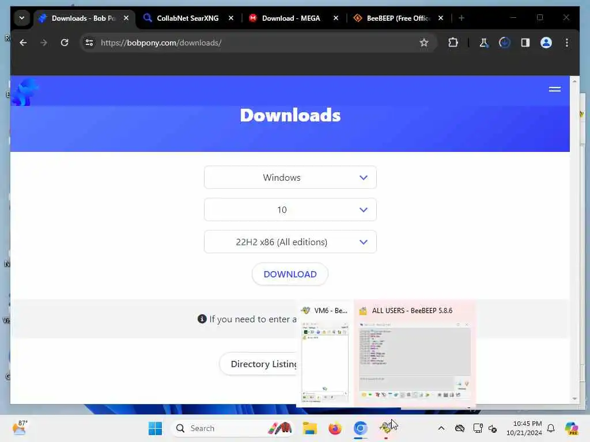Open File Explorer from the taskbar
Viewport: 590px width, 442px height.
309,428
